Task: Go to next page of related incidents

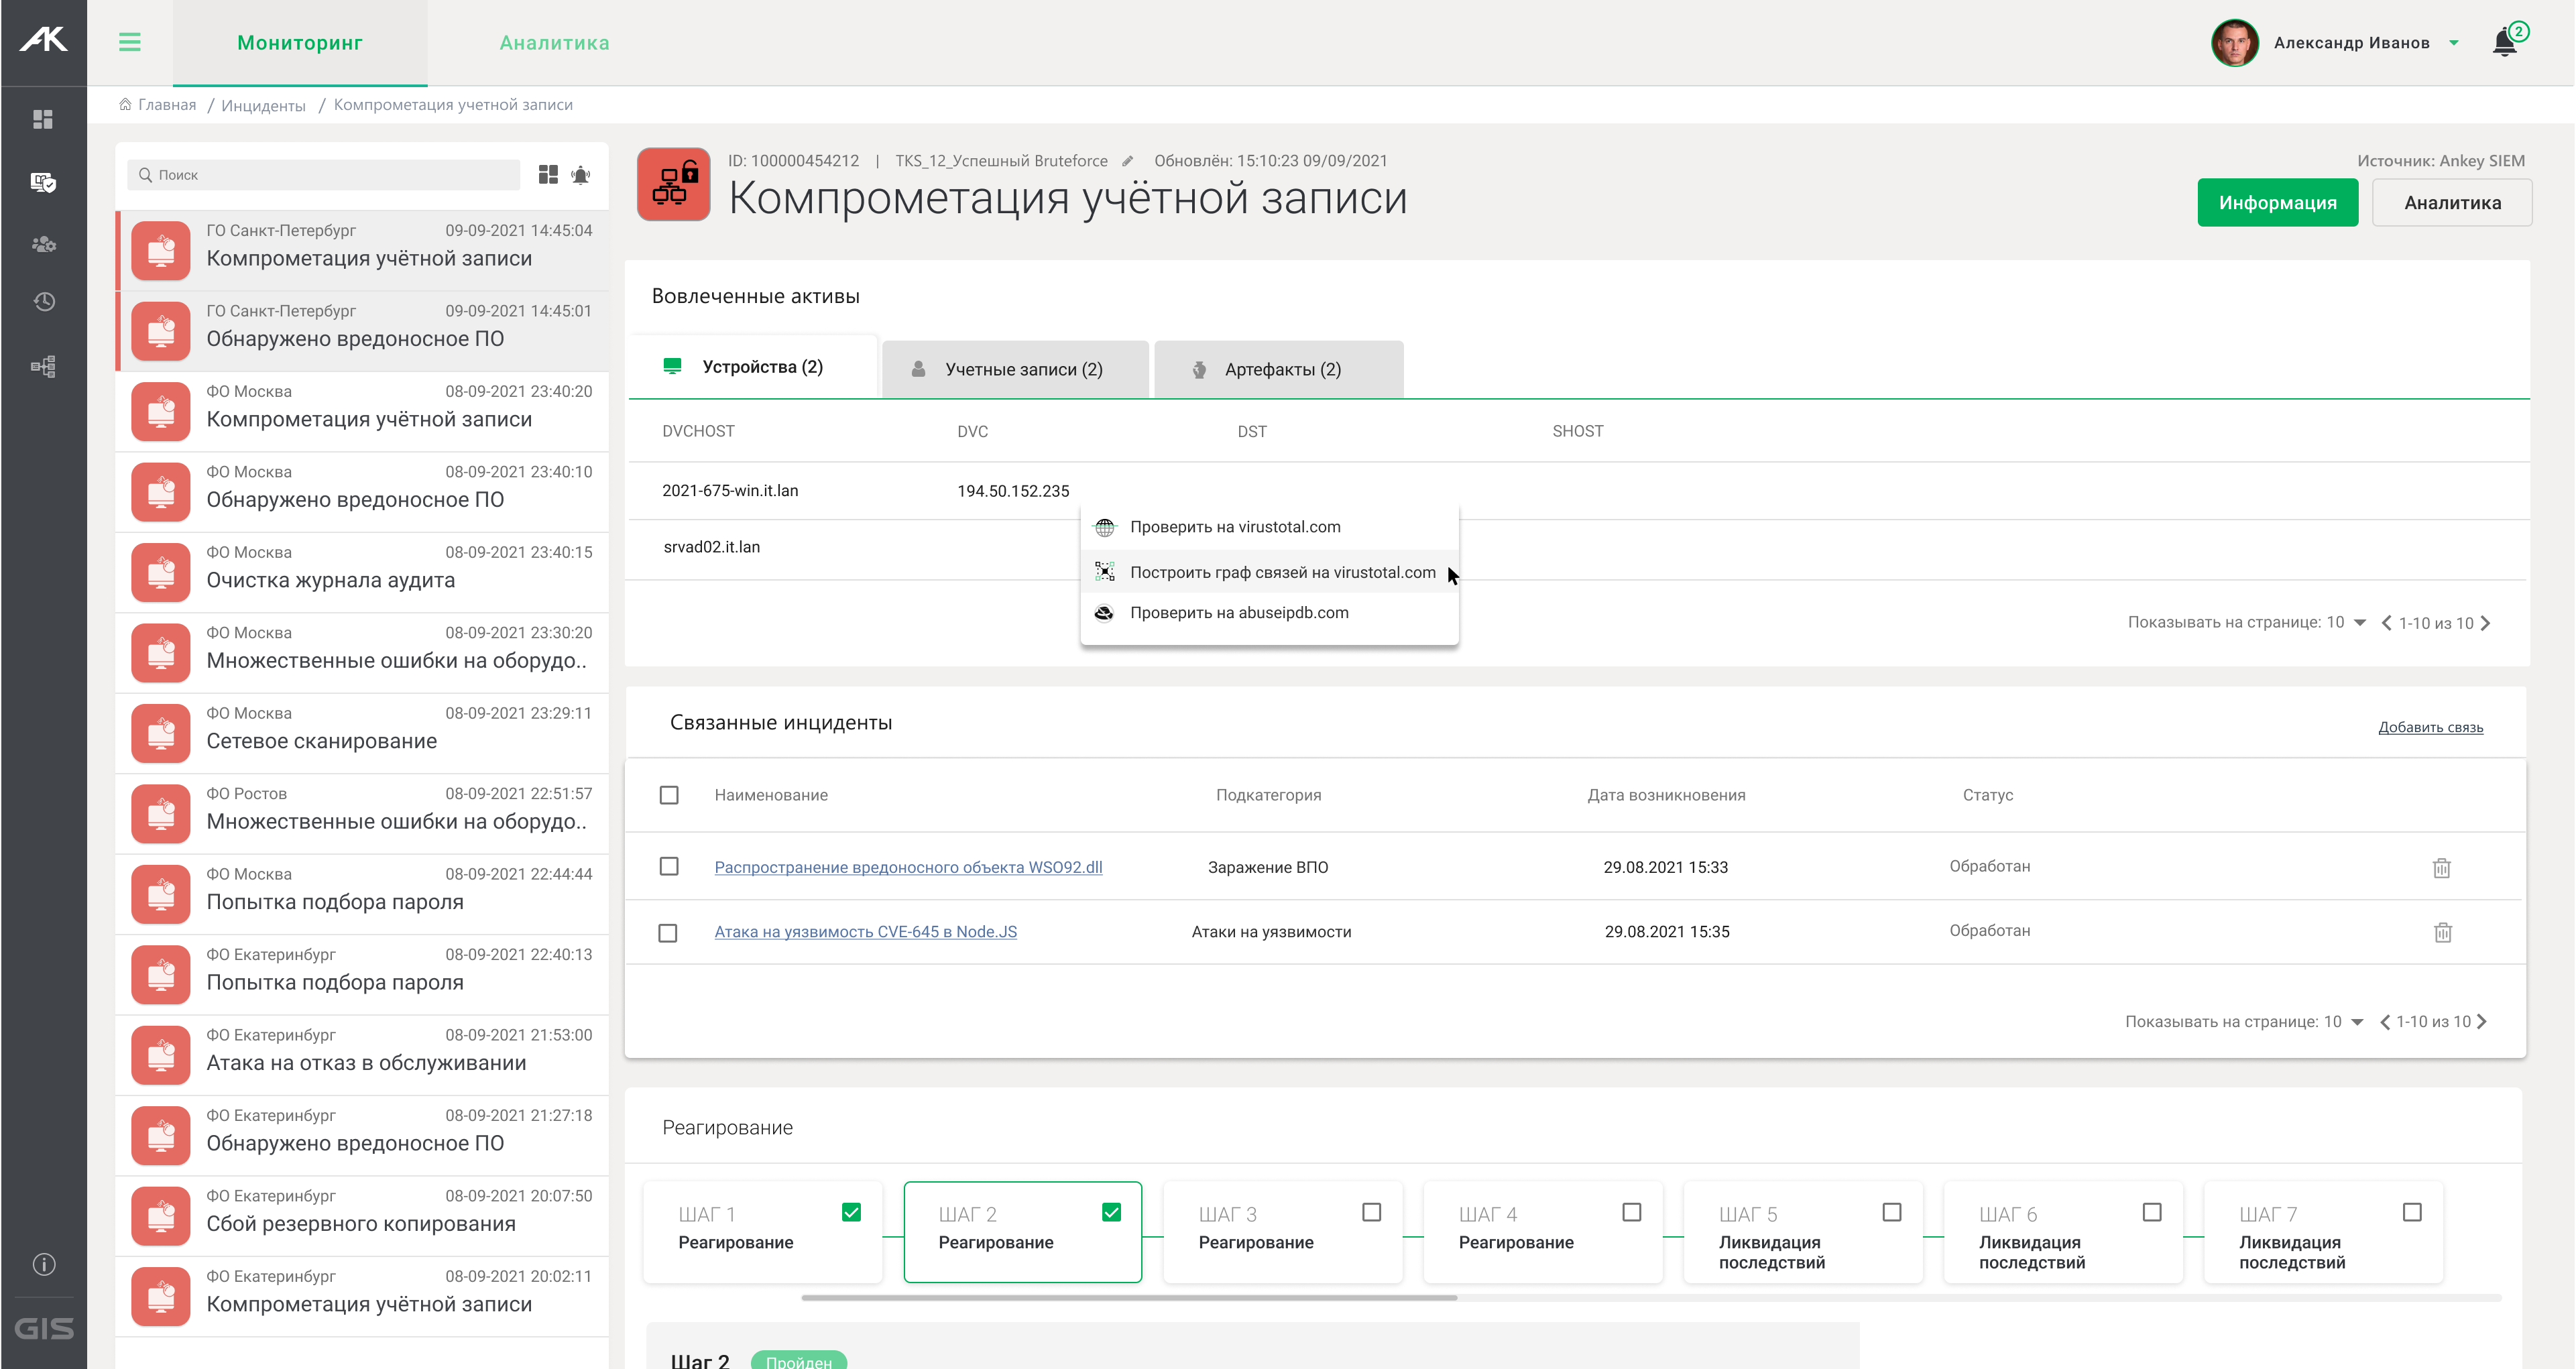Action: coord(2482,1021)
